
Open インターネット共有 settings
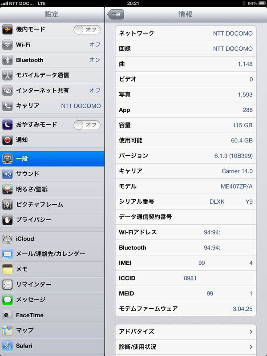point(52,91)
